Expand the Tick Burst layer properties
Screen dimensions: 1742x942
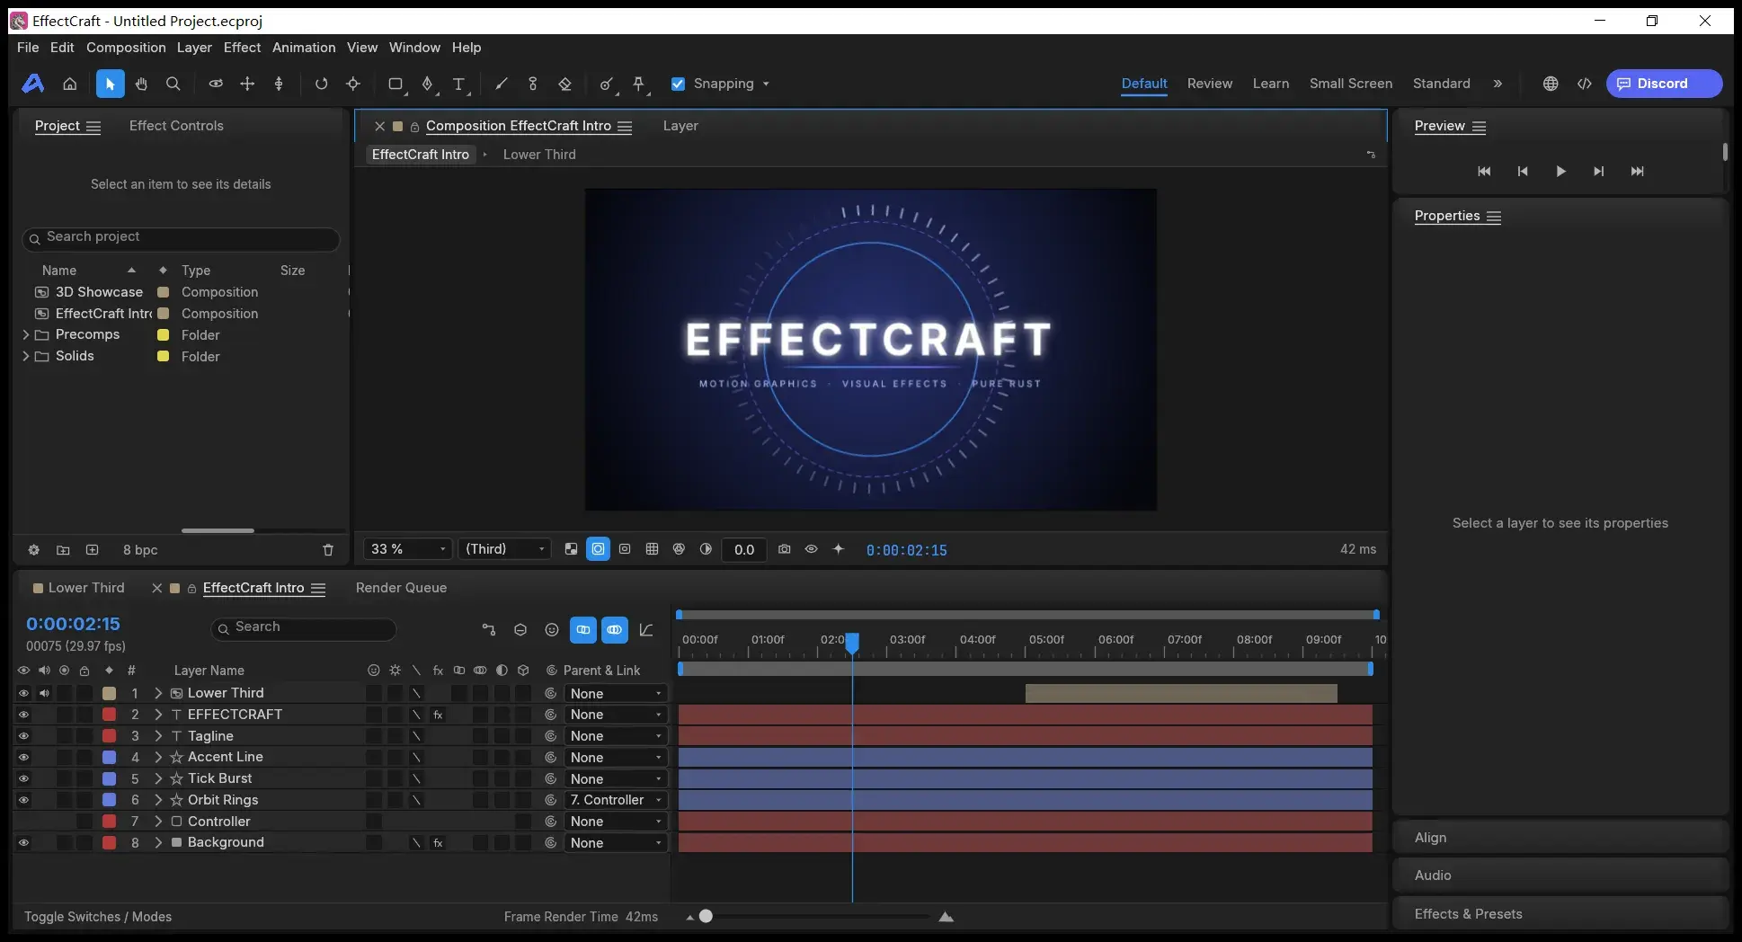pyautogui.click(x=158, y=778)
